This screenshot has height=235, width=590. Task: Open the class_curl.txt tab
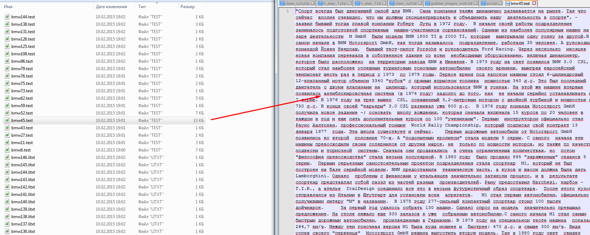point(406,3)
